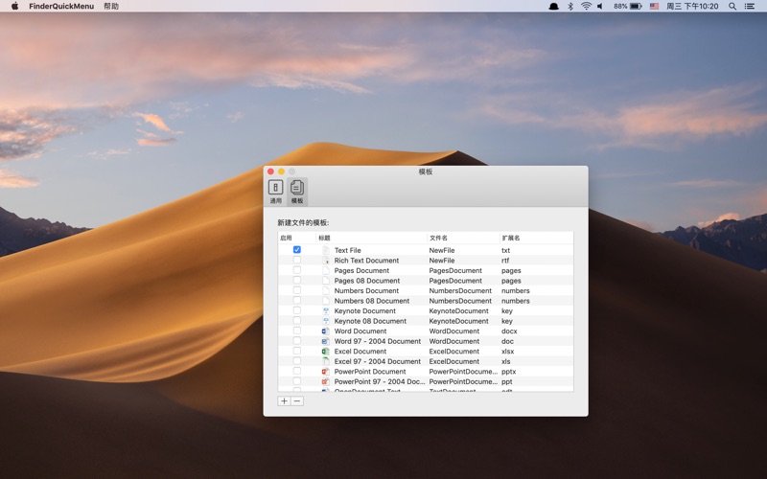Open the volume control in menu bar

click(600, 7)
